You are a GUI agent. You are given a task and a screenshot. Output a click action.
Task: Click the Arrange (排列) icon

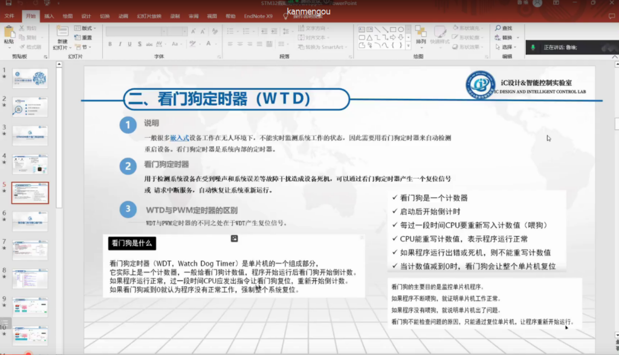[420, 32]
